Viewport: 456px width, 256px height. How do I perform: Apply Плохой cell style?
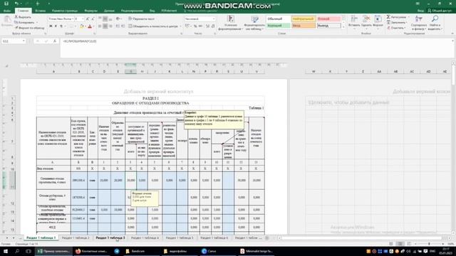click(328, 19)
